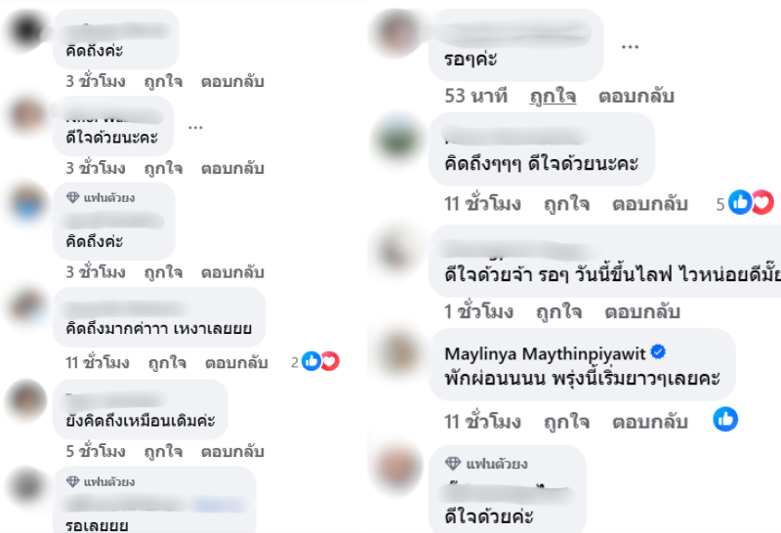The width and height of the screenshot is (781, 533).
Task: Open more options for รอๆค่ะ comment
Action: click(630, 47)
